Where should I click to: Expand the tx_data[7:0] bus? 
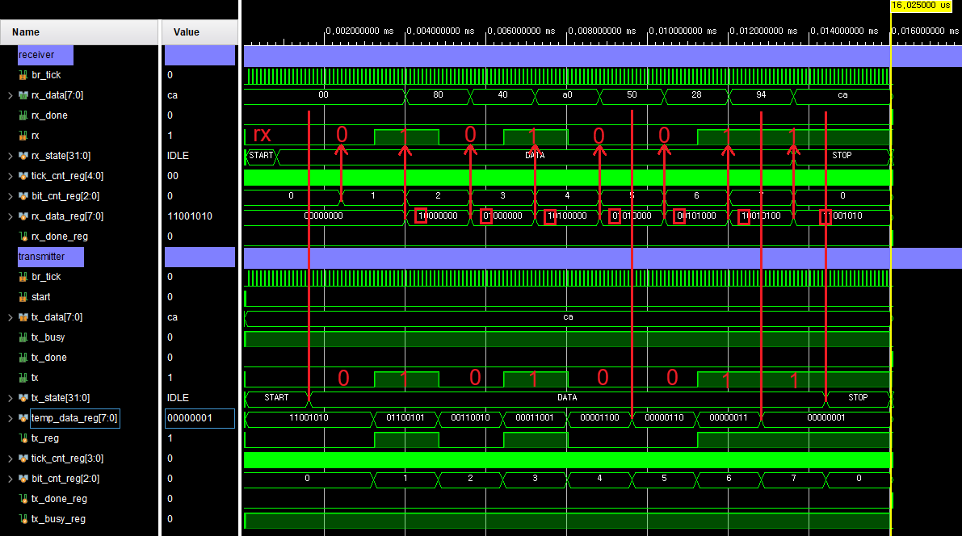pos(10,317)
